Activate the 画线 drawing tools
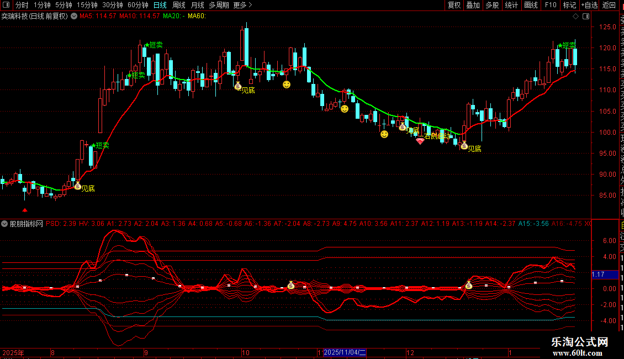 (531, 5)
